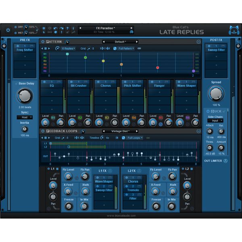Open the L1 loop menu icon
The height and width of the screenshot is (242, 242).
[x=57, y=169]
